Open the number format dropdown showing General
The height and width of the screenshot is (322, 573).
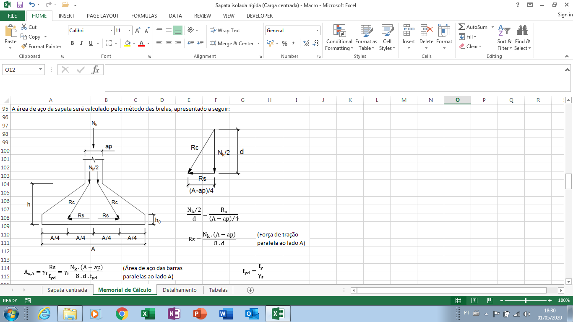318,31
